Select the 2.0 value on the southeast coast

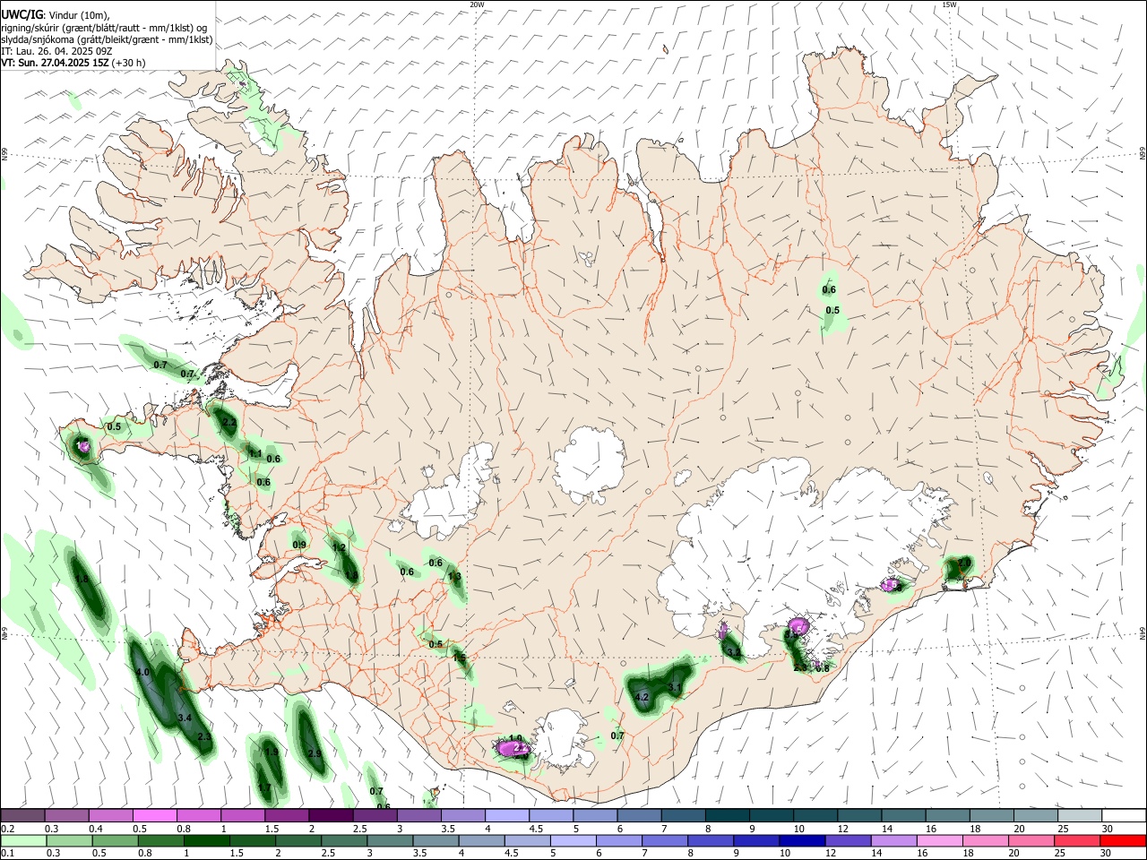click(x=964, y=563)
